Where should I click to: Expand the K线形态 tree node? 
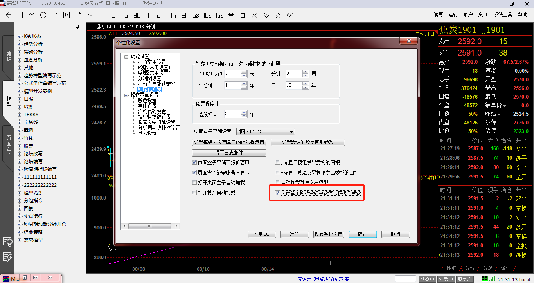(20, 36)
